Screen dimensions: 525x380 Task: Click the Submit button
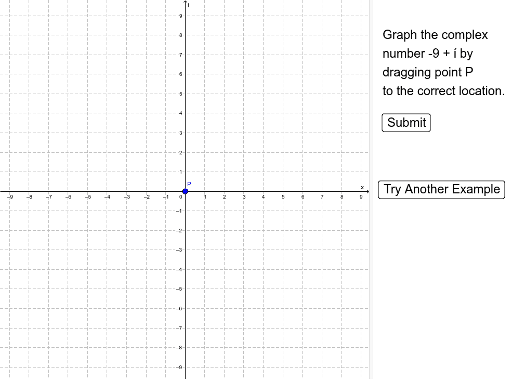pos(406,123)
